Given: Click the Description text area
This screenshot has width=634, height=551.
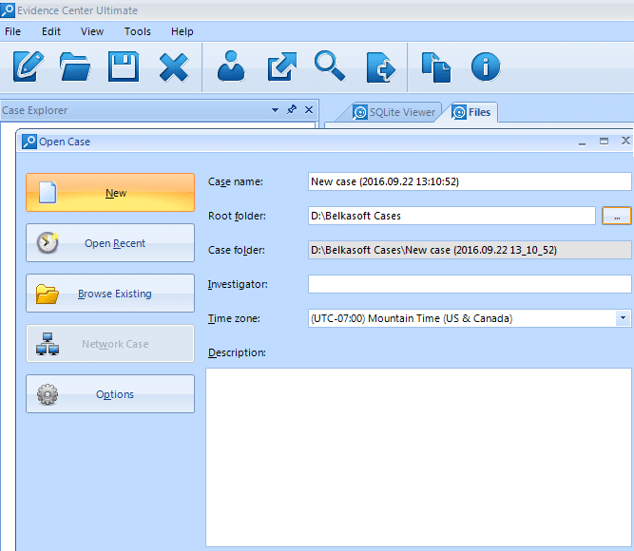Looking at the screenshot, I should coord(418,457).
